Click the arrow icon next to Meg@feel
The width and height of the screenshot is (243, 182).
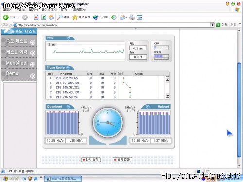click(x=33, y=65)
